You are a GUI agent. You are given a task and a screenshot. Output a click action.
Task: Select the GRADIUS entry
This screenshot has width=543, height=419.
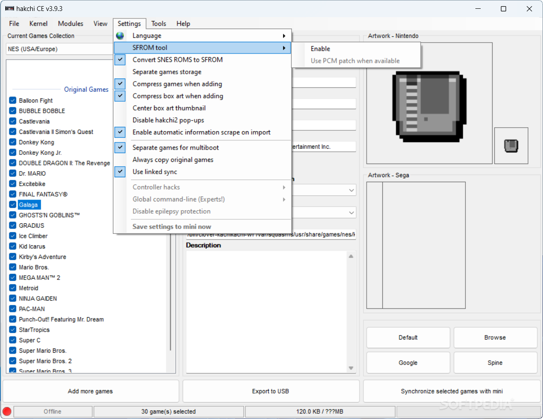click(x=32, y=226)
